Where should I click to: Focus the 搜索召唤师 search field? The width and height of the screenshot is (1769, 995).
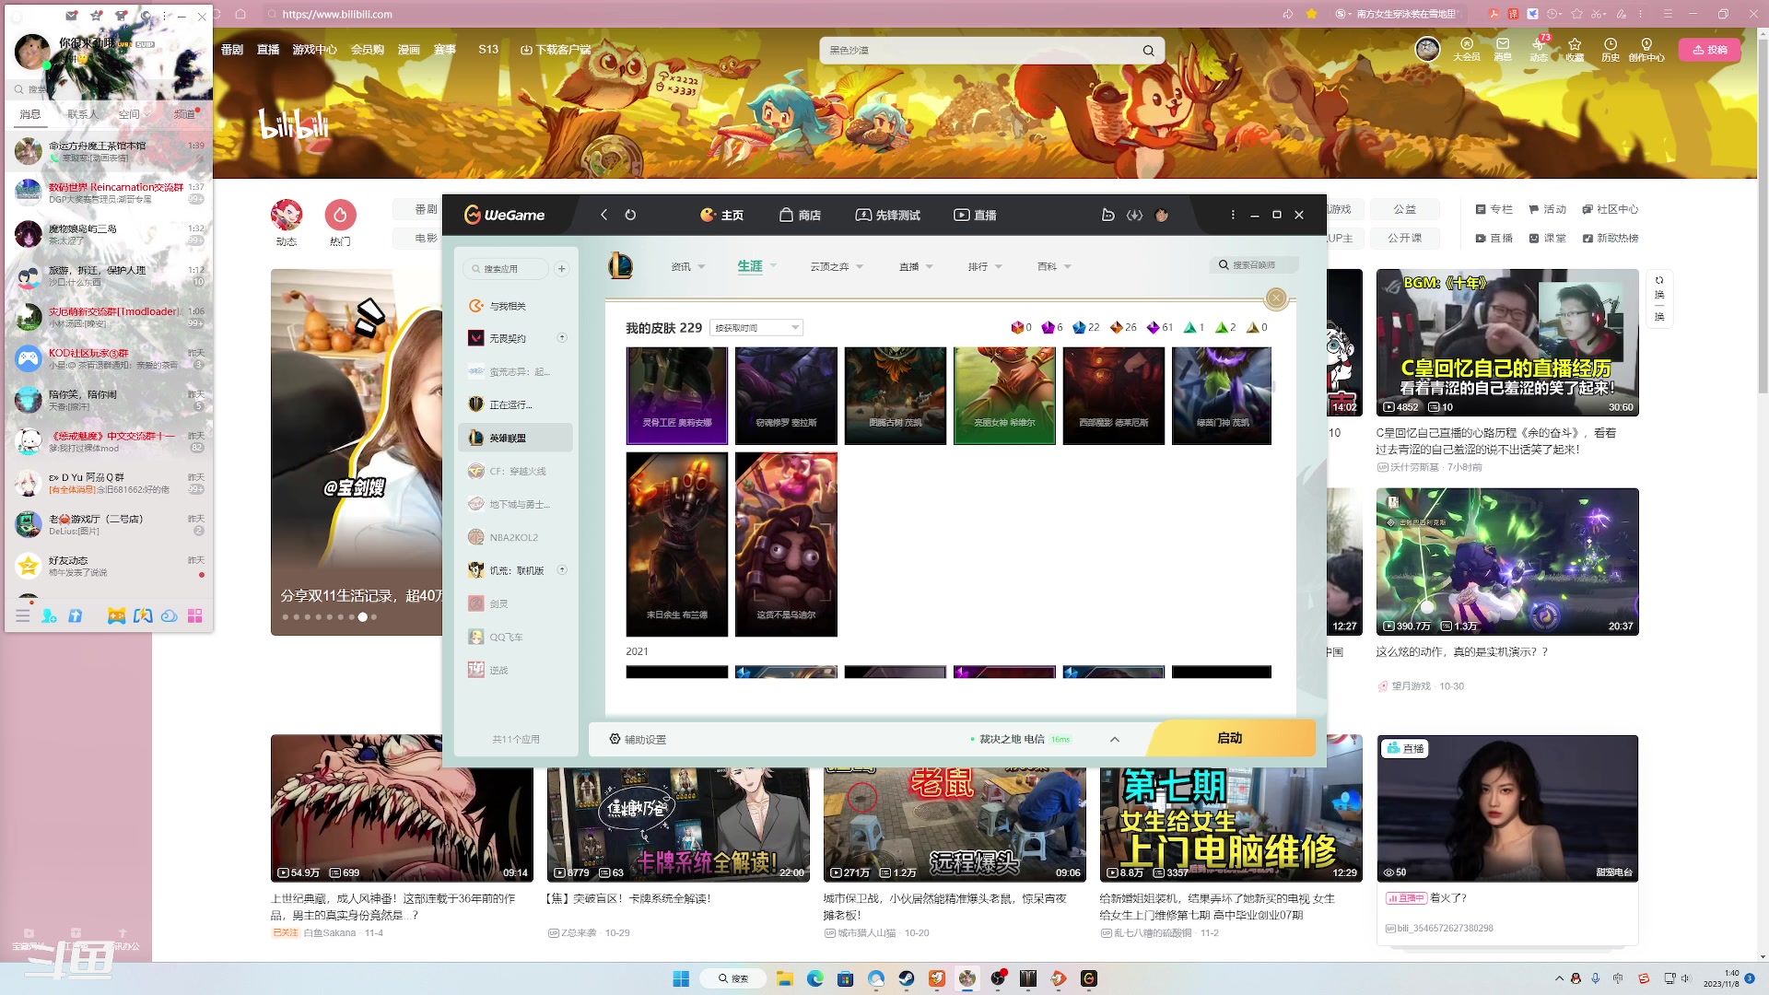(1255, 264)
